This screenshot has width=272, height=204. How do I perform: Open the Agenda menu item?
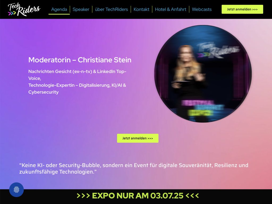59,9
